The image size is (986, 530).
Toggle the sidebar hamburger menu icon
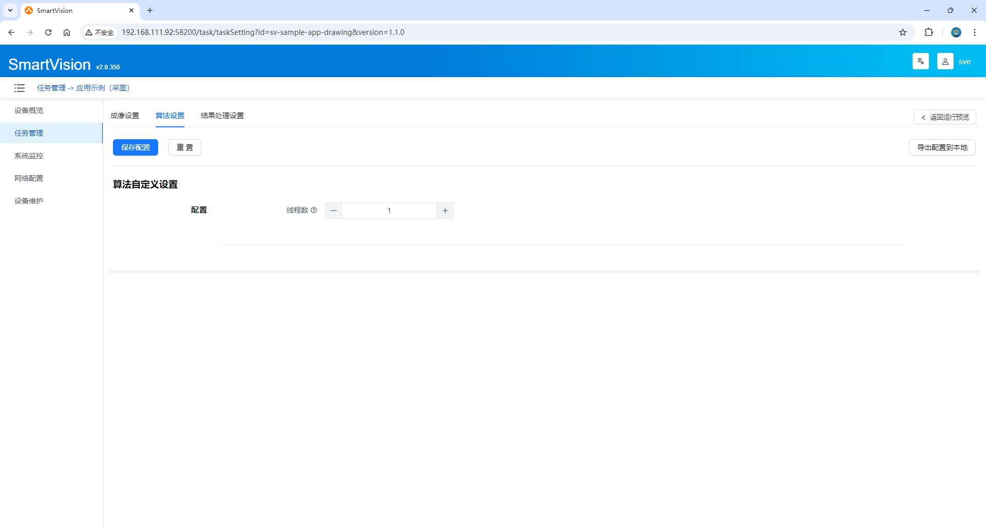[x=20, y=88]
